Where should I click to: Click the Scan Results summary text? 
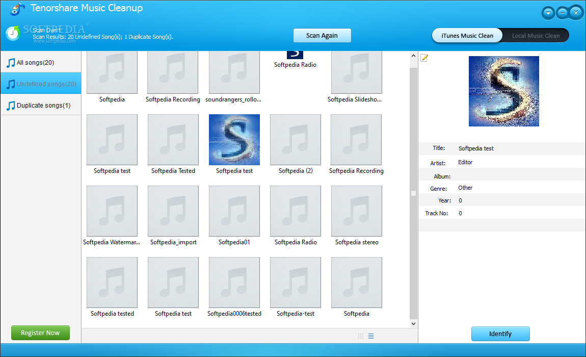click(x=103, y=37)
